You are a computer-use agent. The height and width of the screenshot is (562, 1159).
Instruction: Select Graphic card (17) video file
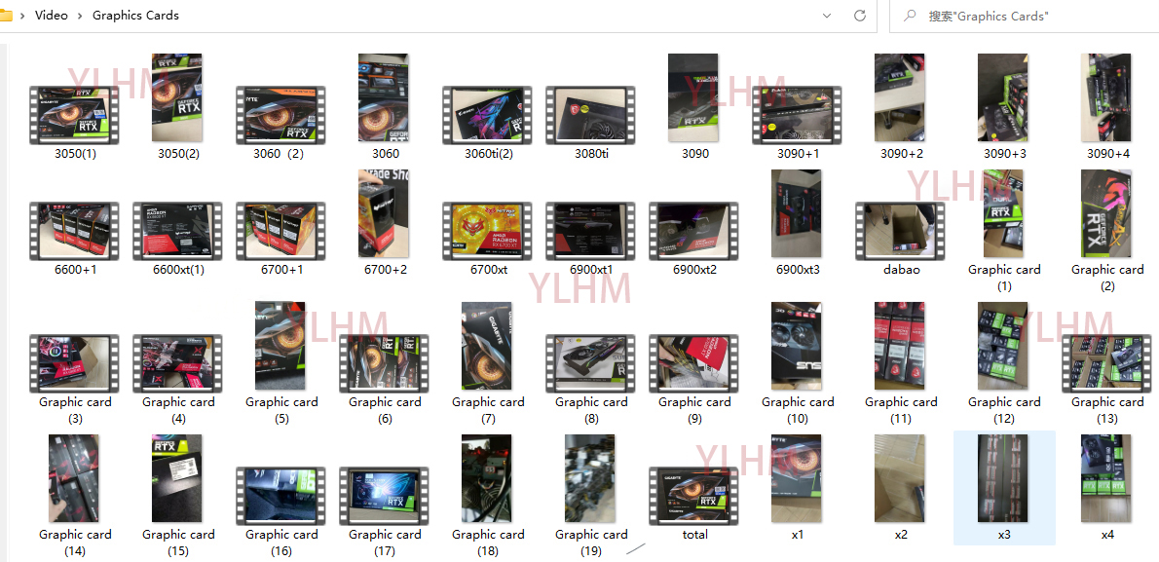tap(384, 496)
